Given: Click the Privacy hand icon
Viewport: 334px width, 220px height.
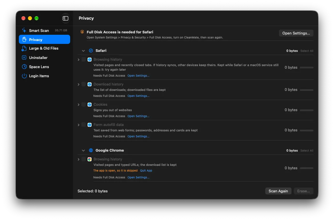Looking at the screenshot, I should [24, 40].
